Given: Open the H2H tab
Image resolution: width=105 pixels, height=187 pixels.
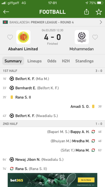Looking at the screenshot, I should pyautogui.click(x=66, y=61).
